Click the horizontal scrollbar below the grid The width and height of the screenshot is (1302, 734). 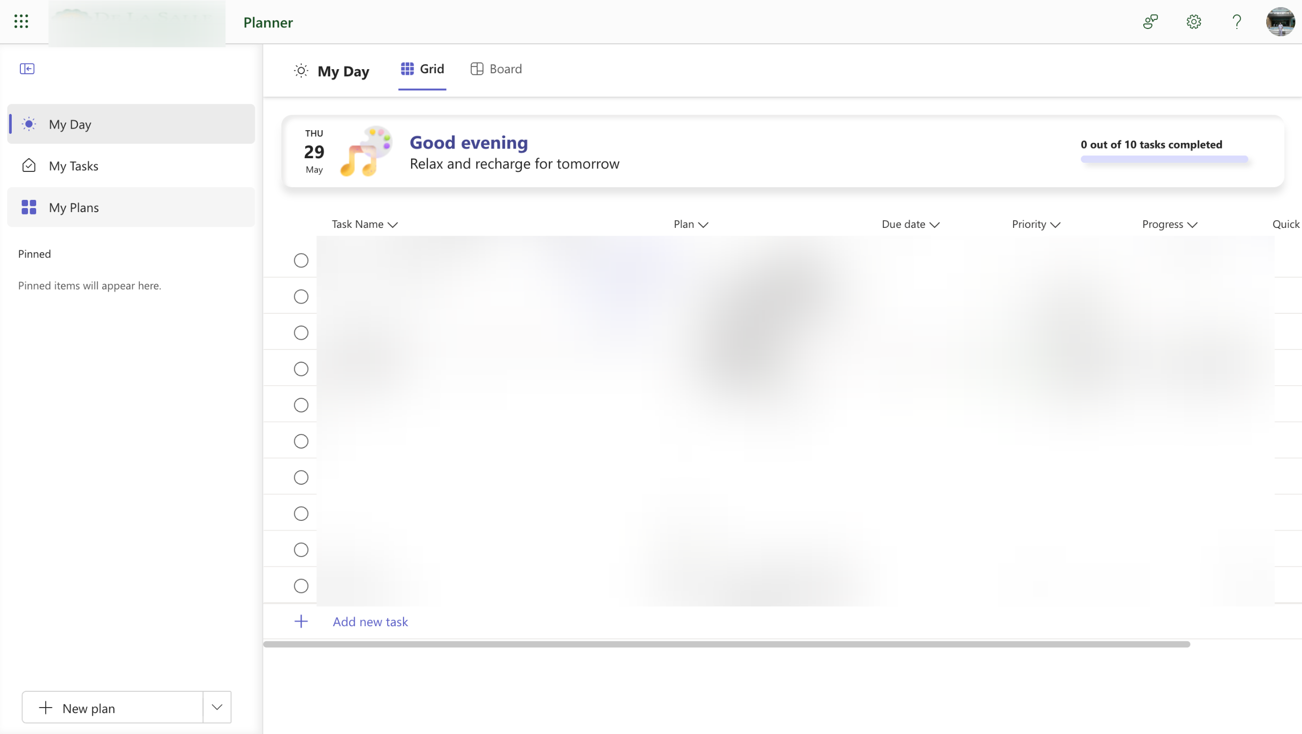pyautogui.click(x=727, y=644)
